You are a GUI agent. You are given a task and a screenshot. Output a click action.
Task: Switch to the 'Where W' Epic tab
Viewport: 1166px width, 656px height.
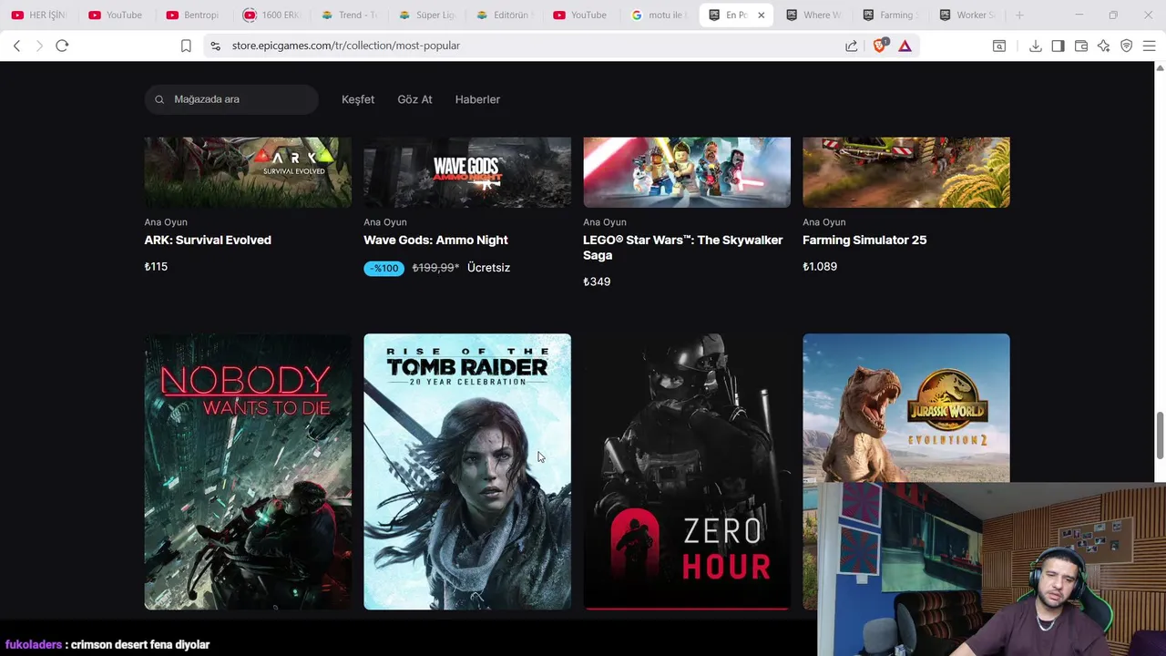coord(815,15)
